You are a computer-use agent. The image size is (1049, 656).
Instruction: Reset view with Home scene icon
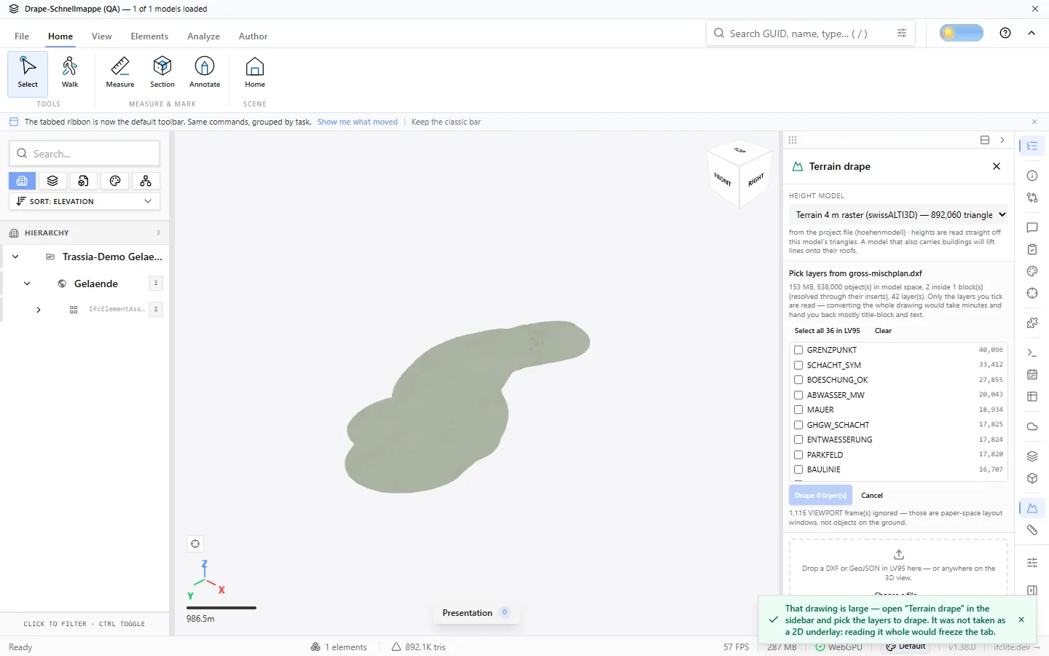tap(255, 73)
